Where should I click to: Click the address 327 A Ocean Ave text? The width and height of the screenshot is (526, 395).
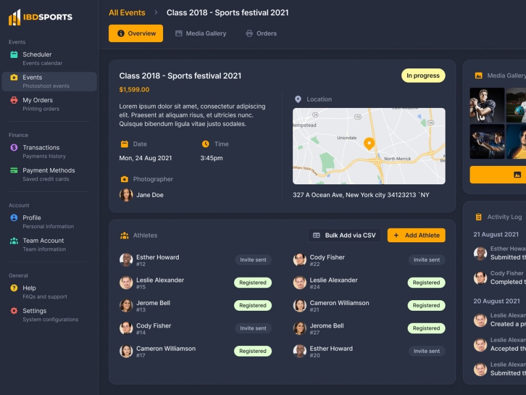(x=361, y=195)
